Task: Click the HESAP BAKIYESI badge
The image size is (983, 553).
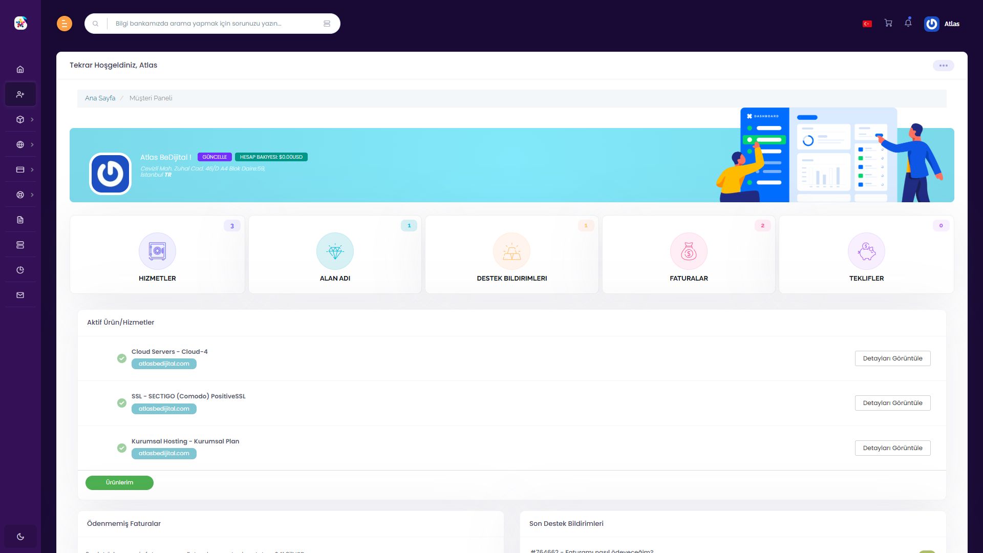Action: click(x=271, y=157)
